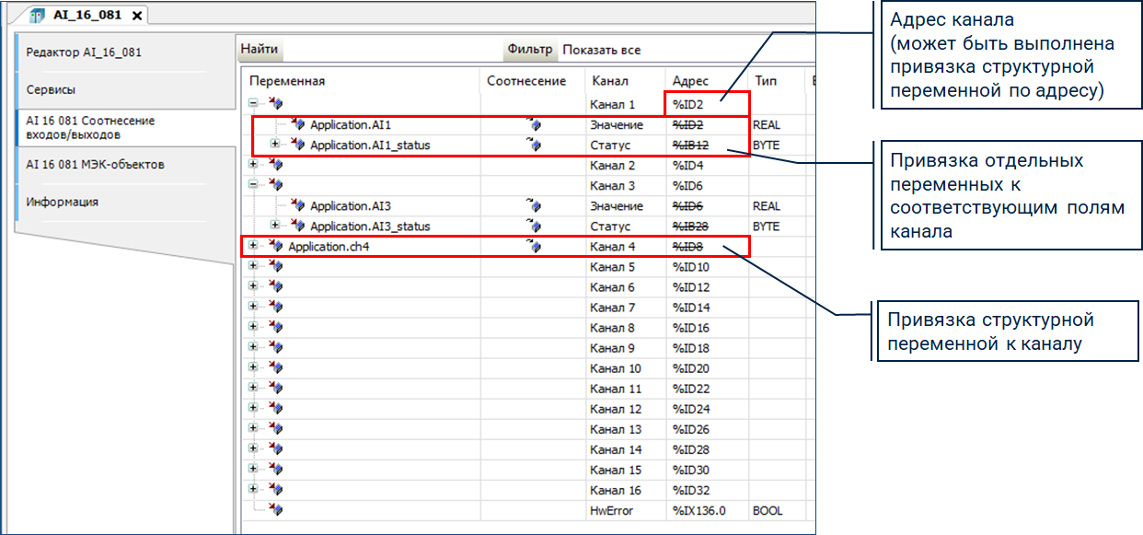Collapse the Канал 3 tree node
The width and height of the screenshot is (1143, 535).
253,185
